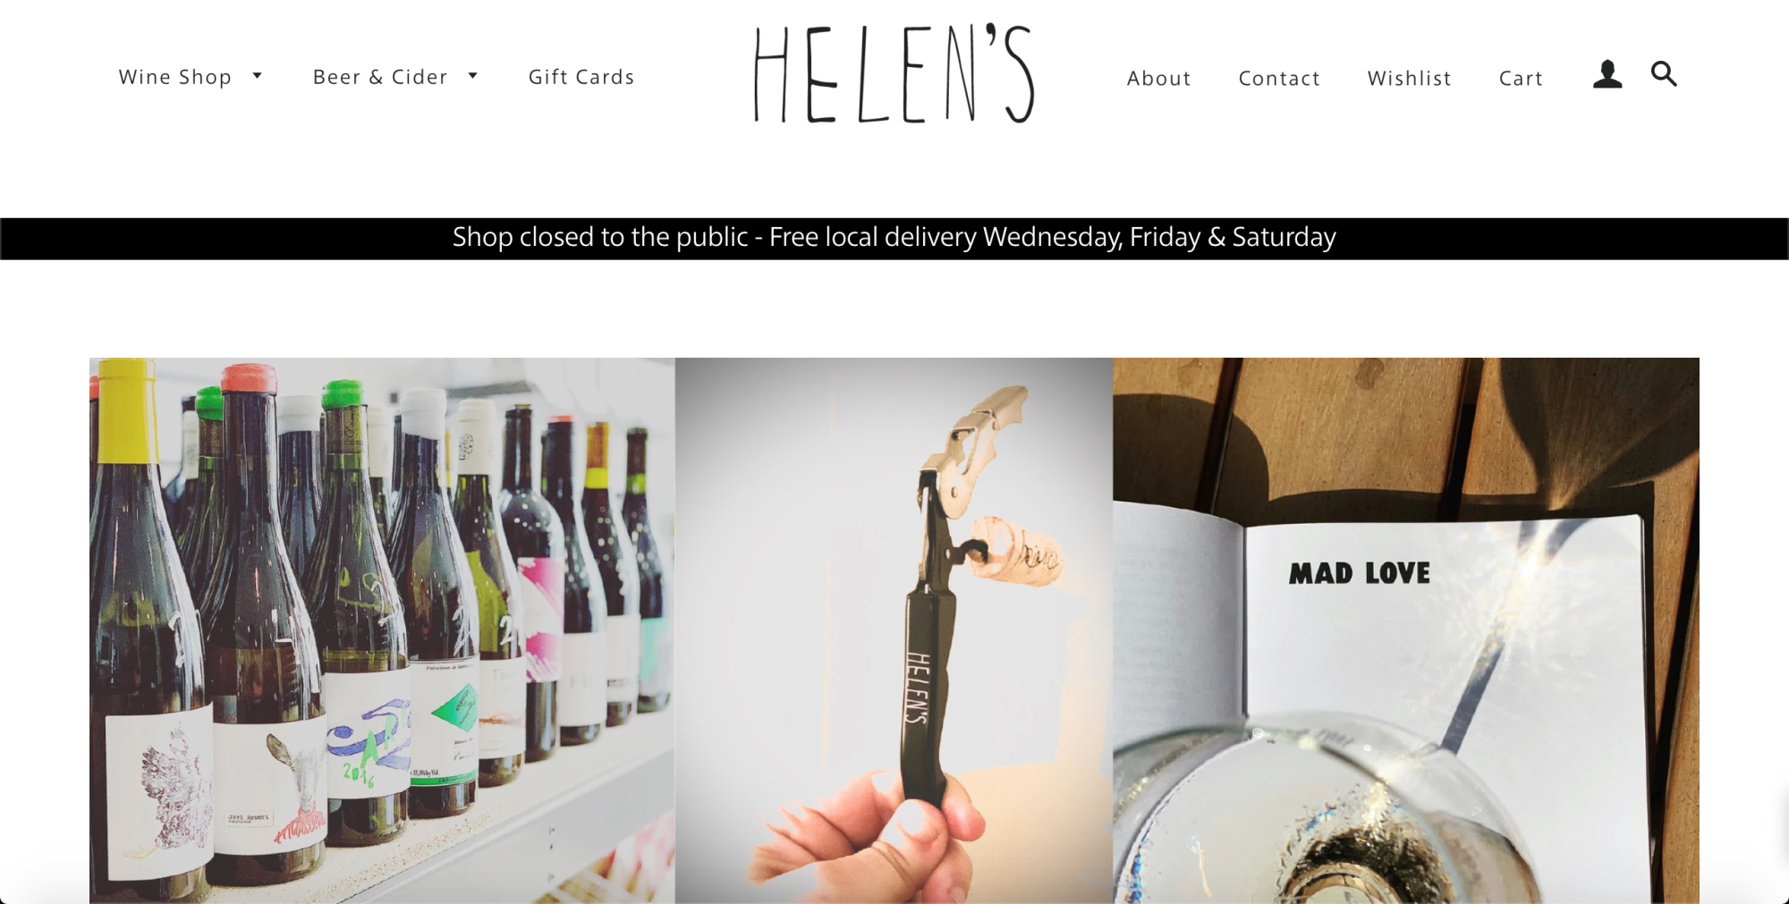Open the Contact page
Image resolution: width=1789 pixels, height=904 pixels.
pos(1279,79)
